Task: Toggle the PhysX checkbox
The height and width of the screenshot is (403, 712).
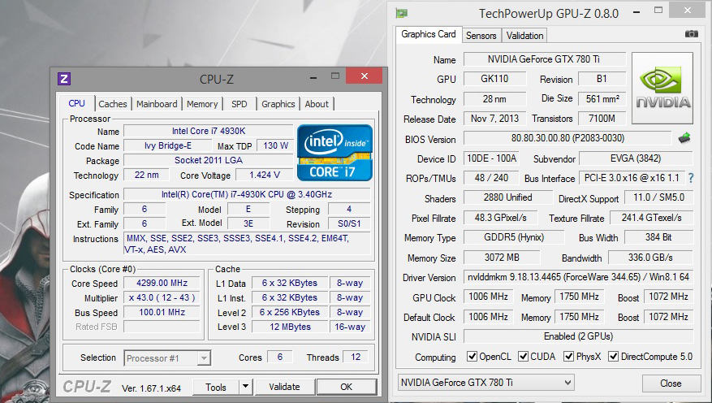Action: [568, 356]
